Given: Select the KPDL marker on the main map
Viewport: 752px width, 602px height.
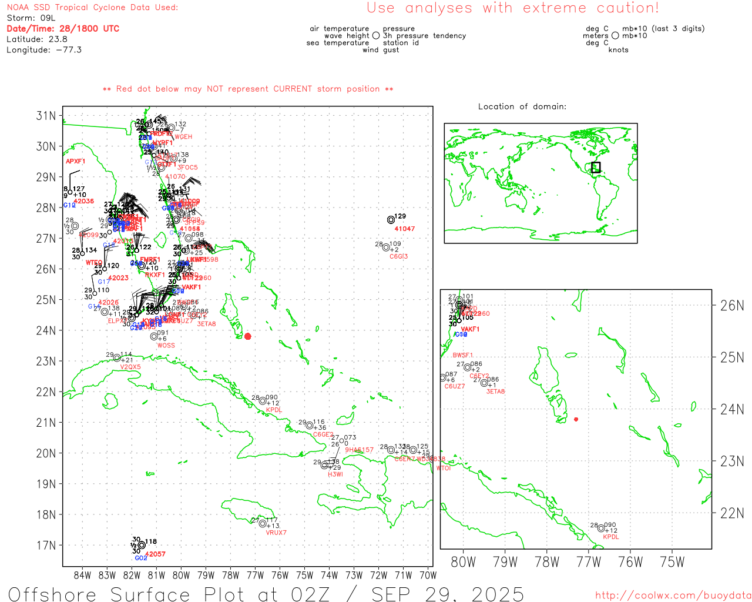Looking at the screenshot, I should click(263, 401).
